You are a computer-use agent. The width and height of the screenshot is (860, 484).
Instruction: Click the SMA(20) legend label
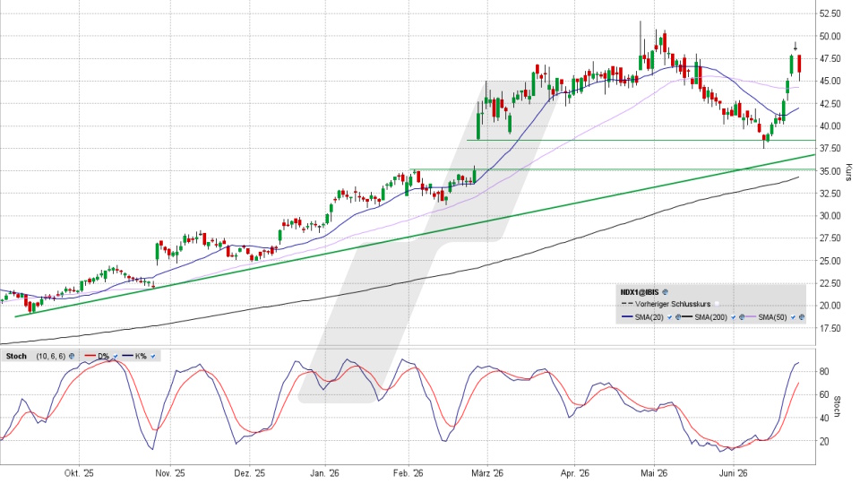click(x=649, y=317)
